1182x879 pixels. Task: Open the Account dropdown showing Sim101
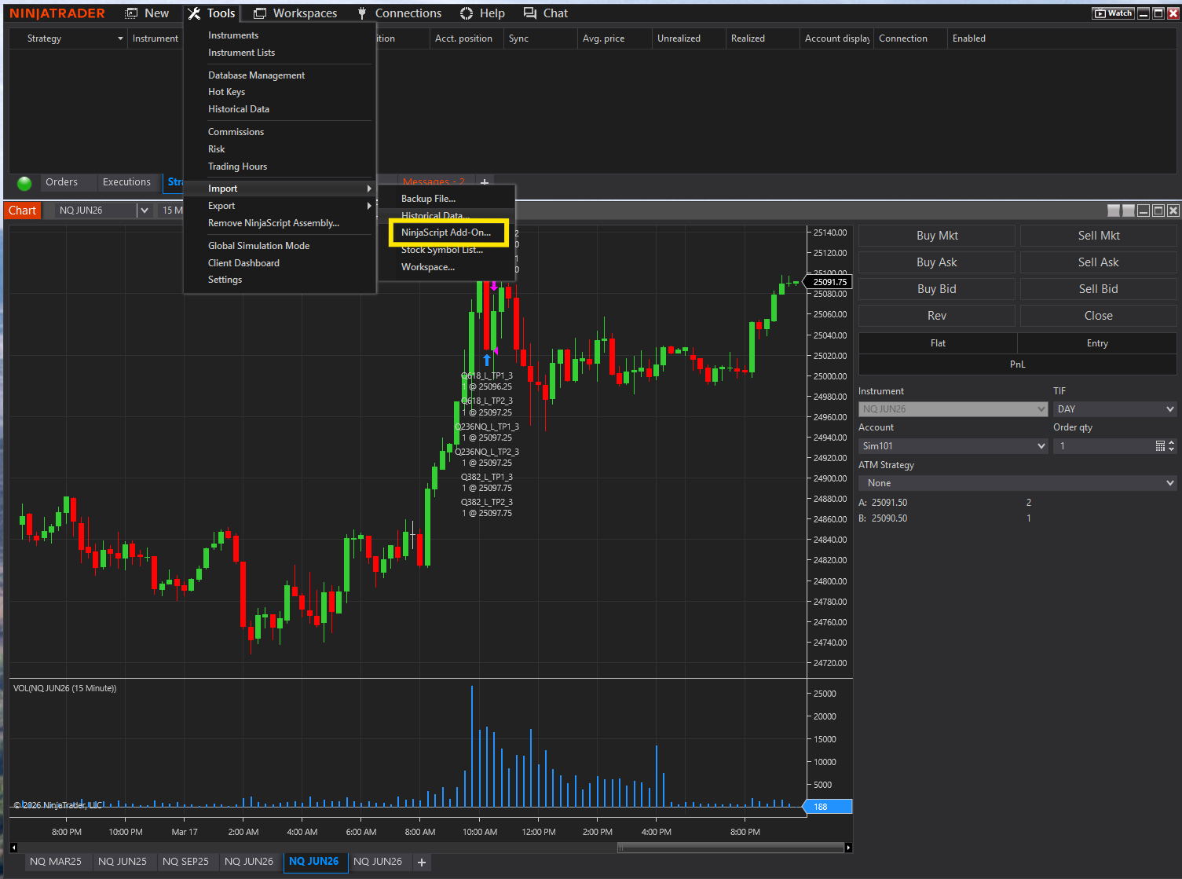953,445
